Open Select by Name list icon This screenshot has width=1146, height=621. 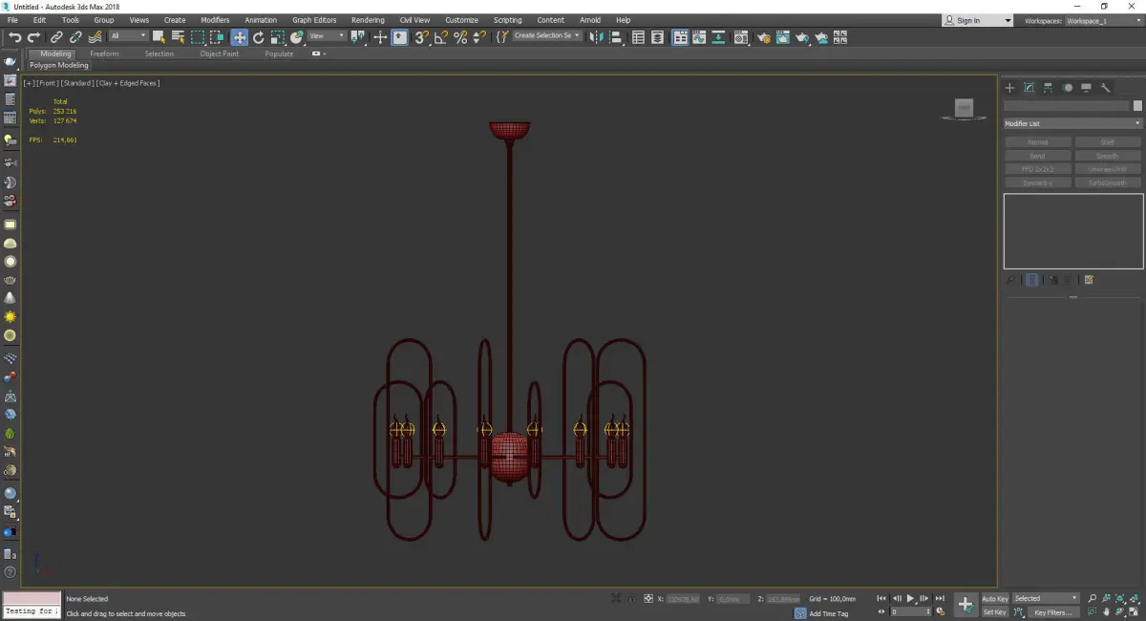178,37
